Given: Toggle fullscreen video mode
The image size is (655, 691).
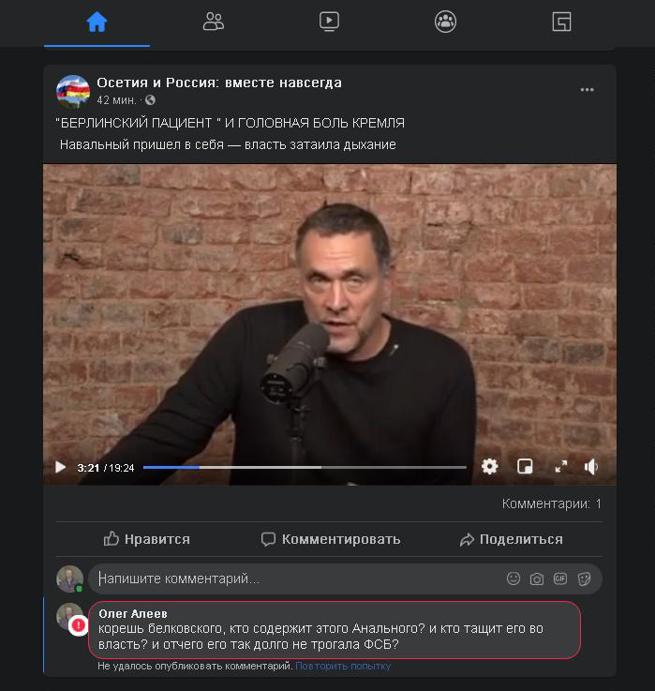Looking at the screenshot, I should 560,466.
